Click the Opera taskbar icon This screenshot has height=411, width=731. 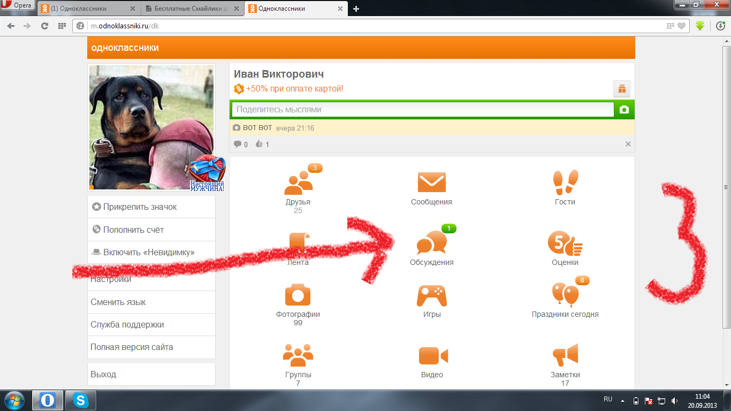48,400
